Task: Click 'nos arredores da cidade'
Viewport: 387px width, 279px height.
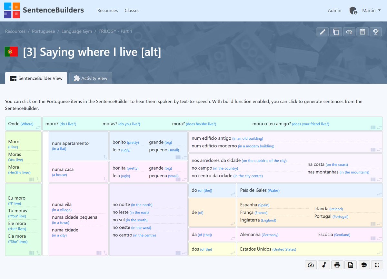Action: click(216, 160)
